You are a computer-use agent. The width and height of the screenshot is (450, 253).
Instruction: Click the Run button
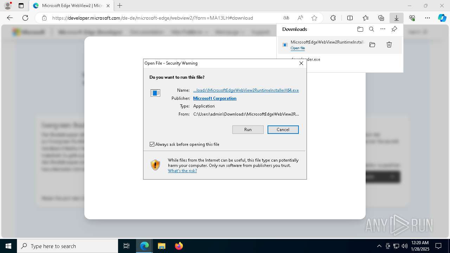click(x=248, y=130)
